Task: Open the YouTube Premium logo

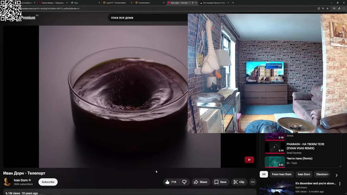Action: click(28, 18)
